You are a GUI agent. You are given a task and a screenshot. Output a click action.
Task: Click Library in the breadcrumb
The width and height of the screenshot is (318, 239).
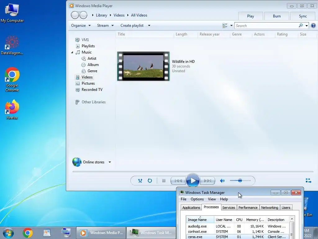click(x=102, y=15)
